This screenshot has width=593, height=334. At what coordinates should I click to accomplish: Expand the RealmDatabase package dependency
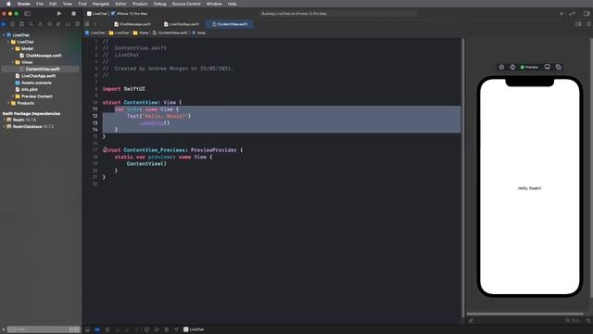coord(4,126)
